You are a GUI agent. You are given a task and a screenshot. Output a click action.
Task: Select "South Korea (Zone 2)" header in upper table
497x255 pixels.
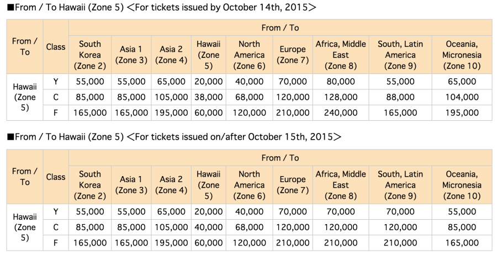90,55
